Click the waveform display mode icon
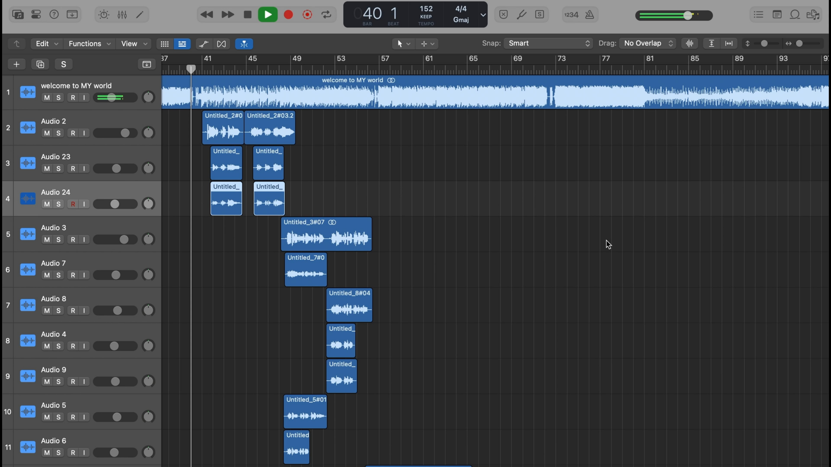Image resolution: width=831 pixels, height=467 pixels. pos(689,43)
